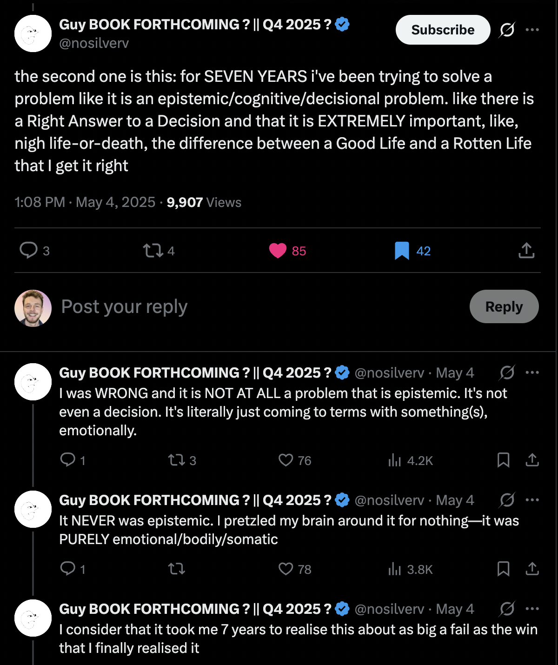The image size is (558, 665).
Task: Like the 'It NEVER was epistemic' reply
Action: click(286, 569)
